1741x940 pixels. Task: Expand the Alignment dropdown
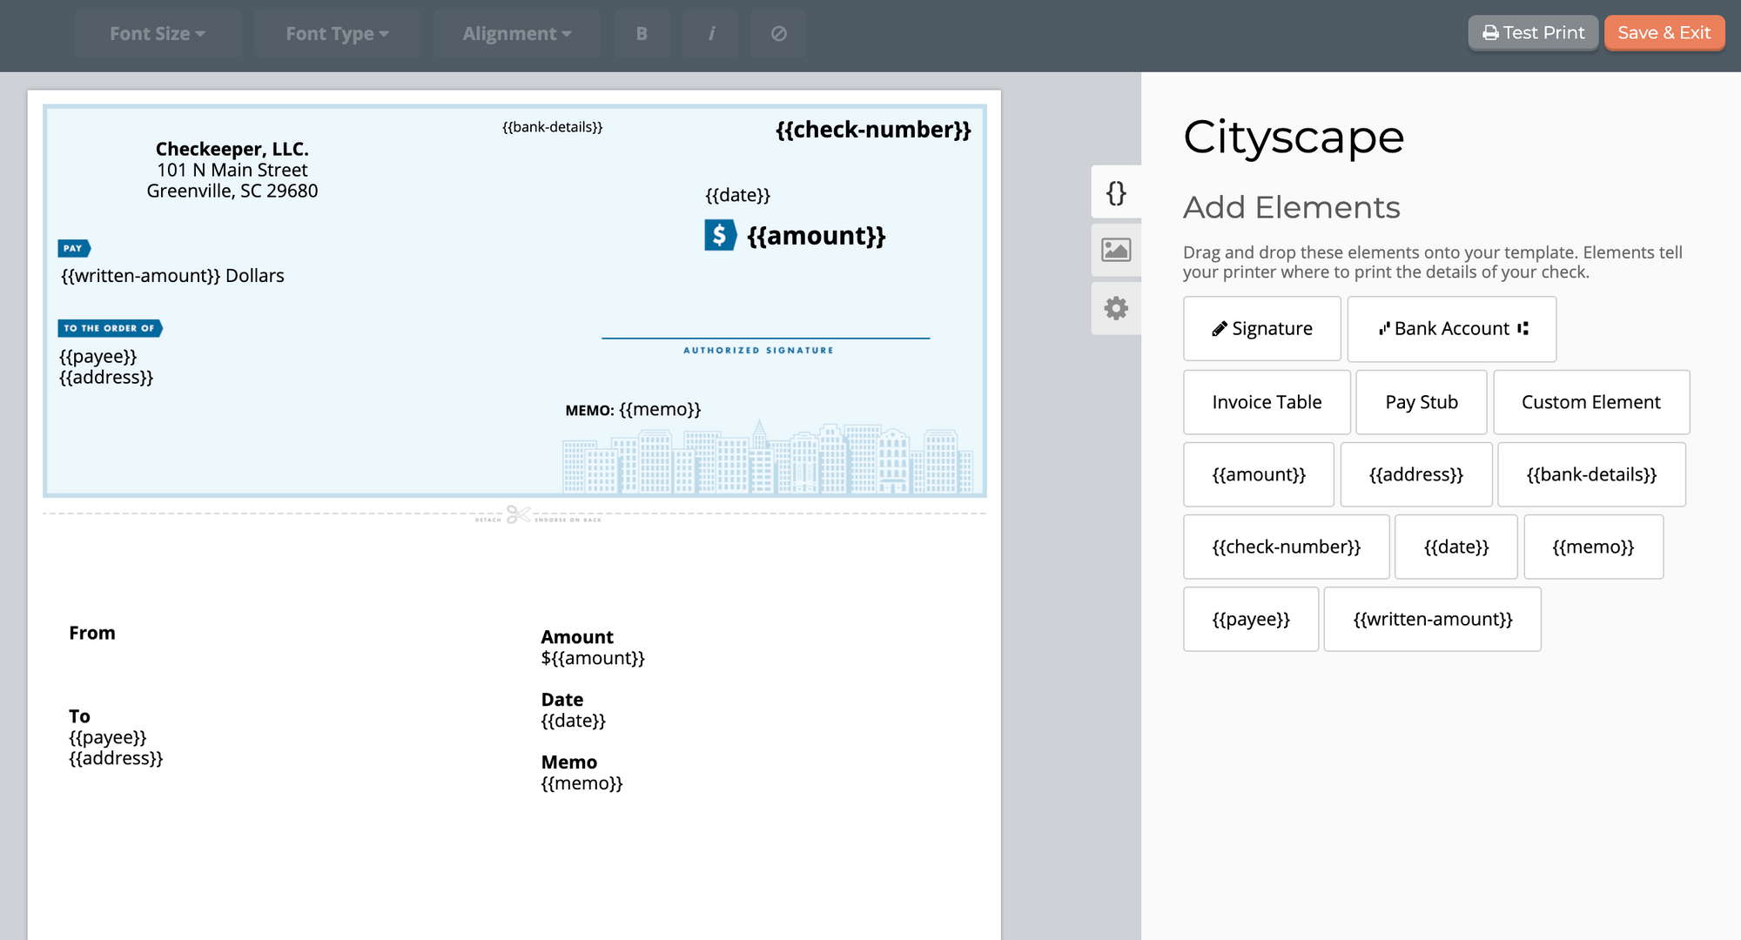click(x=517, y=34)
